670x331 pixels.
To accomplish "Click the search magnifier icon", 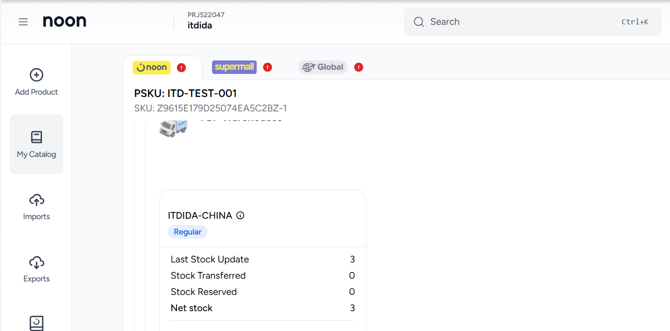I will pos(419,22).
